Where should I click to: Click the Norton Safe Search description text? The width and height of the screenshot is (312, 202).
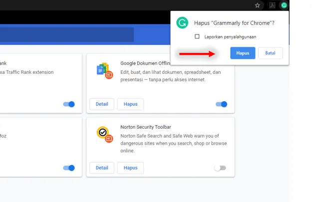point(174,143)
